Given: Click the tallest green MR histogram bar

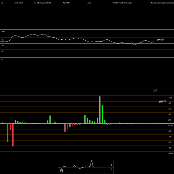Looking at the screenshot, I should [x=100, y=110].
